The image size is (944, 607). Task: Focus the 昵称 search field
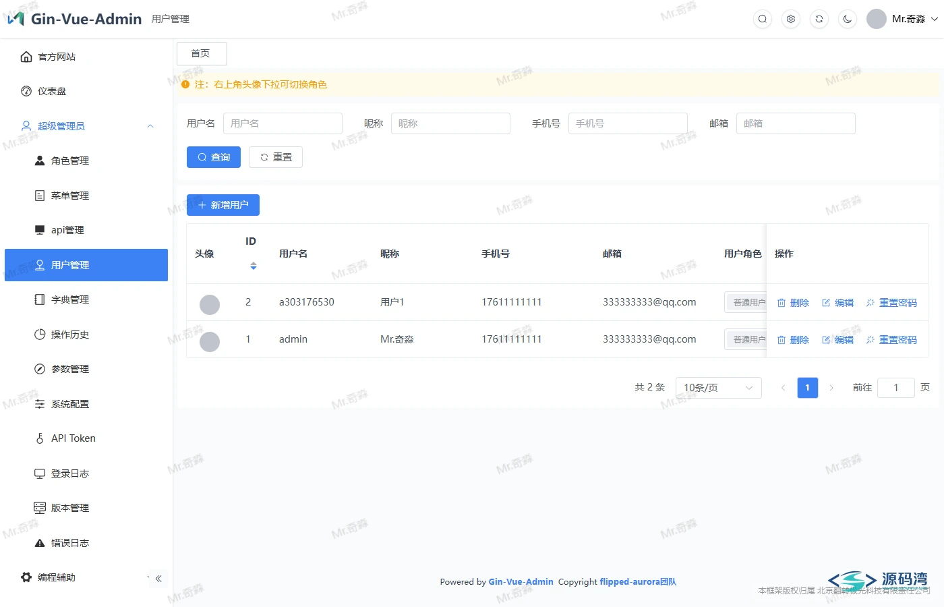[x=450, y=123]
